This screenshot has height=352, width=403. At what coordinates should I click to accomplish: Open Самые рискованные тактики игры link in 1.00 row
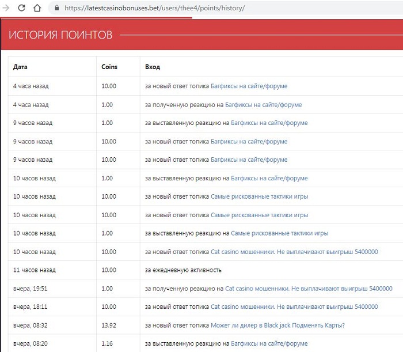tap(279, 233)
